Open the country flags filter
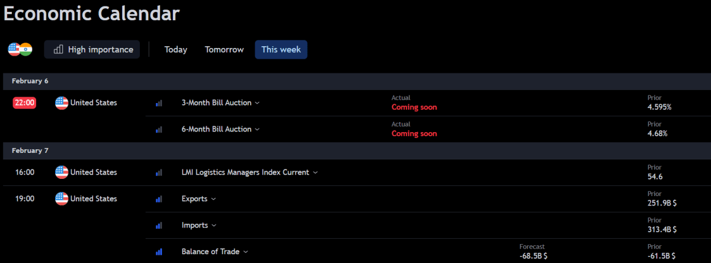 [20, 49]
